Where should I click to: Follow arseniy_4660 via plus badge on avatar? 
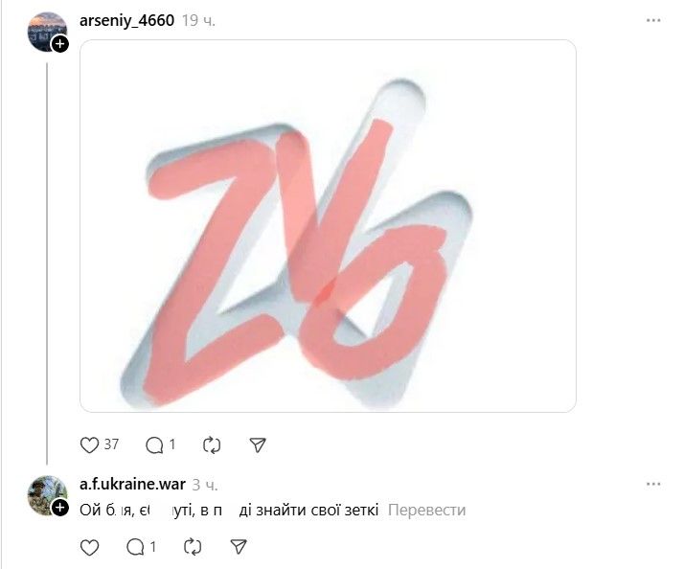(x=60, y=44)
